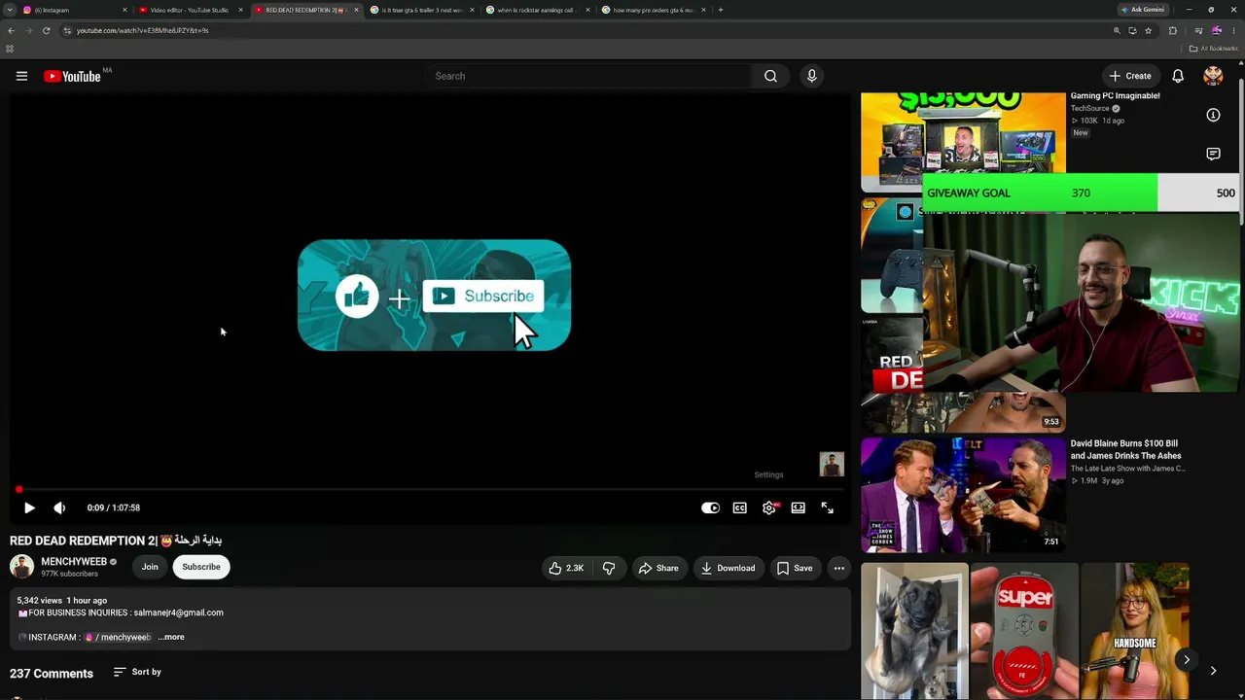Subscribe to MENCHYWEEB

[201, 567]
